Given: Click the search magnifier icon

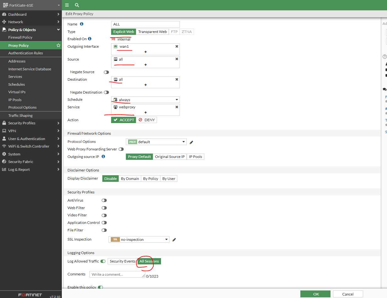Looking at the screenshot, I should pos(77,5).
